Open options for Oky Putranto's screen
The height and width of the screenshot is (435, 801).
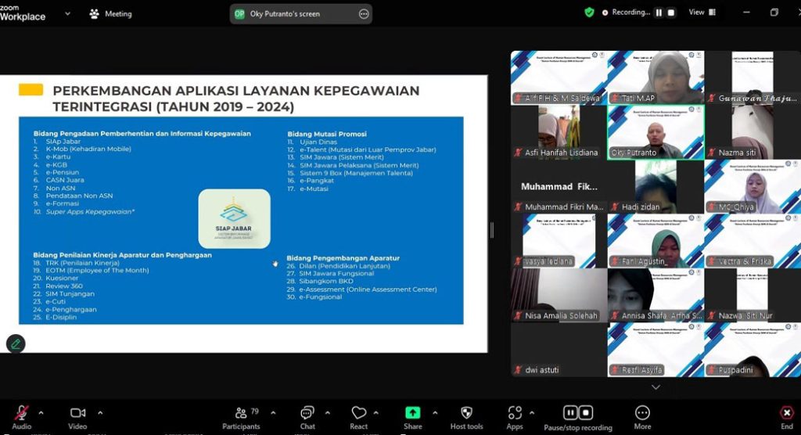coord(364,14)
